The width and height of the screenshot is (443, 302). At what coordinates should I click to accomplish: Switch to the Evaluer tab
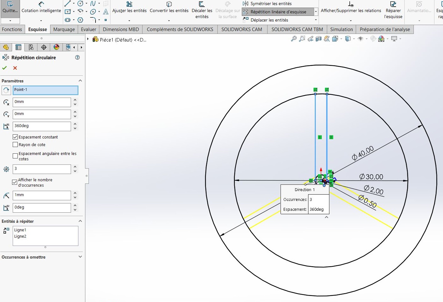pyautogui.click(x=89, y=29)
